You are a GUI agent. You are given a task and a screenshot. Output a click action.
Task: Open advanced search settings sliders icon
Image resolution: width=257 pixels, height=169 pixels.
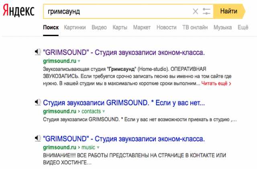pos(206,12)
